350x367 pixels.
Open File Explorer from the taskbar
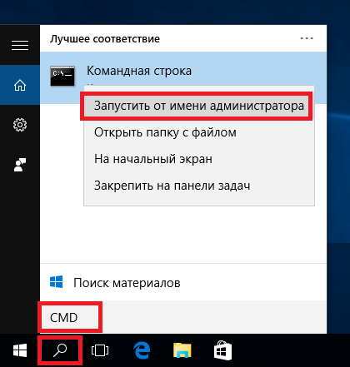tap(182, 350)
